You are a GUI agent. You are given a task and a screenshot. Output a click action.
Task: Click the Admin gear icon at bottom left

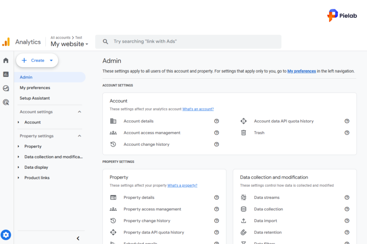6,235
